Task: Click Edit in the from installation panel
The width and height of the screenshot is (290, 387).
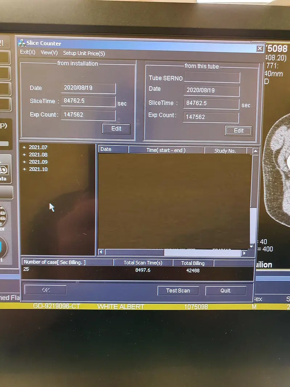Action: click(116, 129)
